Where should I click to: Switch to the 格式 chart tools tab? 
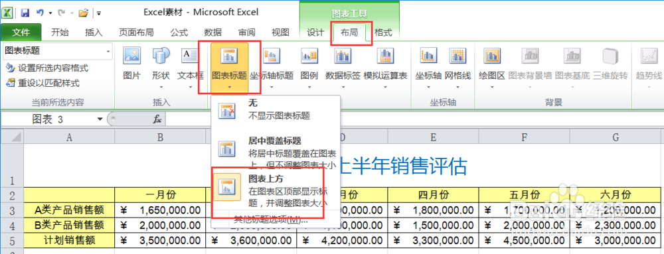(383, 32)
